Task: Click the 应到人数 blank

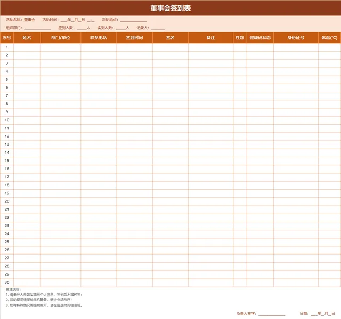Action: 82,28
